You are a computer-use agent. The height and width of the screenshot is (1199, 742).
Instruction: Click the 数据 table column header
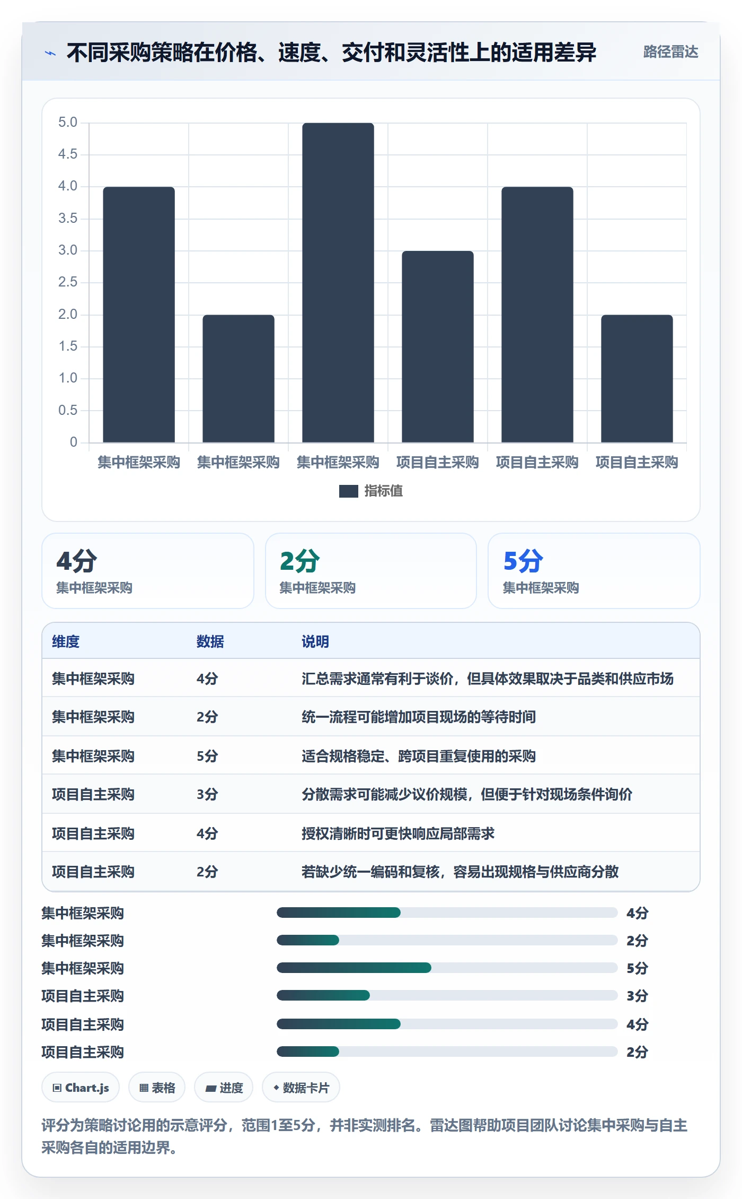coord(210,641)
